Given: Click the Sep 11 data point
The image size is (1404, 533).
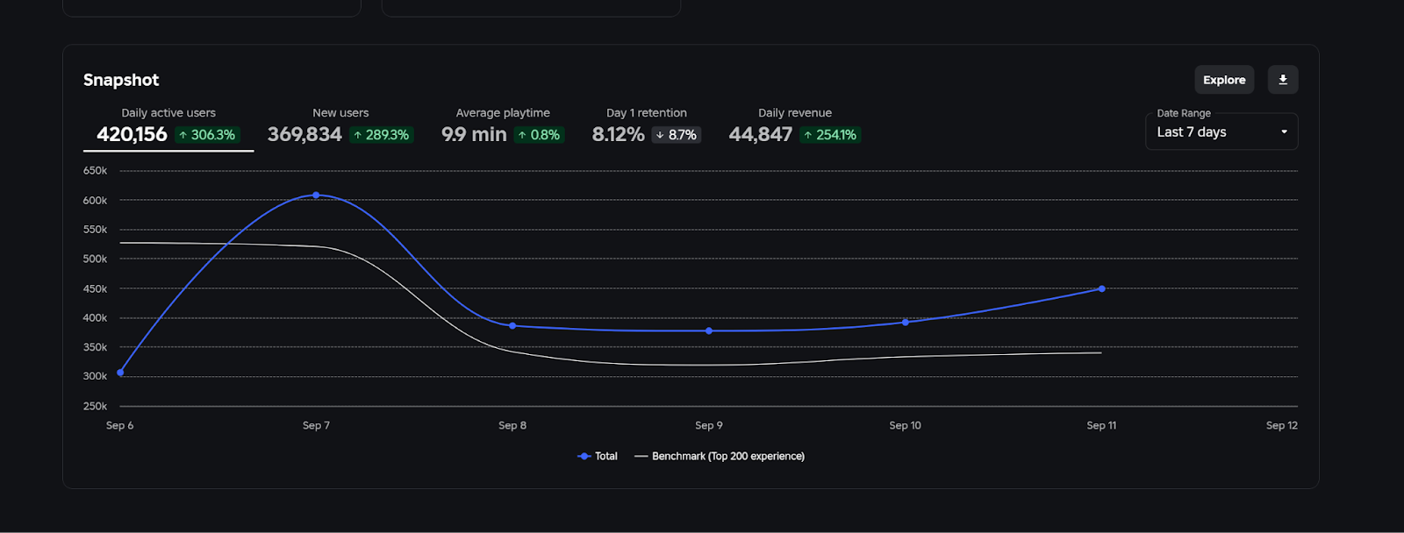Looking at the screenshot, I should 1101,288.
